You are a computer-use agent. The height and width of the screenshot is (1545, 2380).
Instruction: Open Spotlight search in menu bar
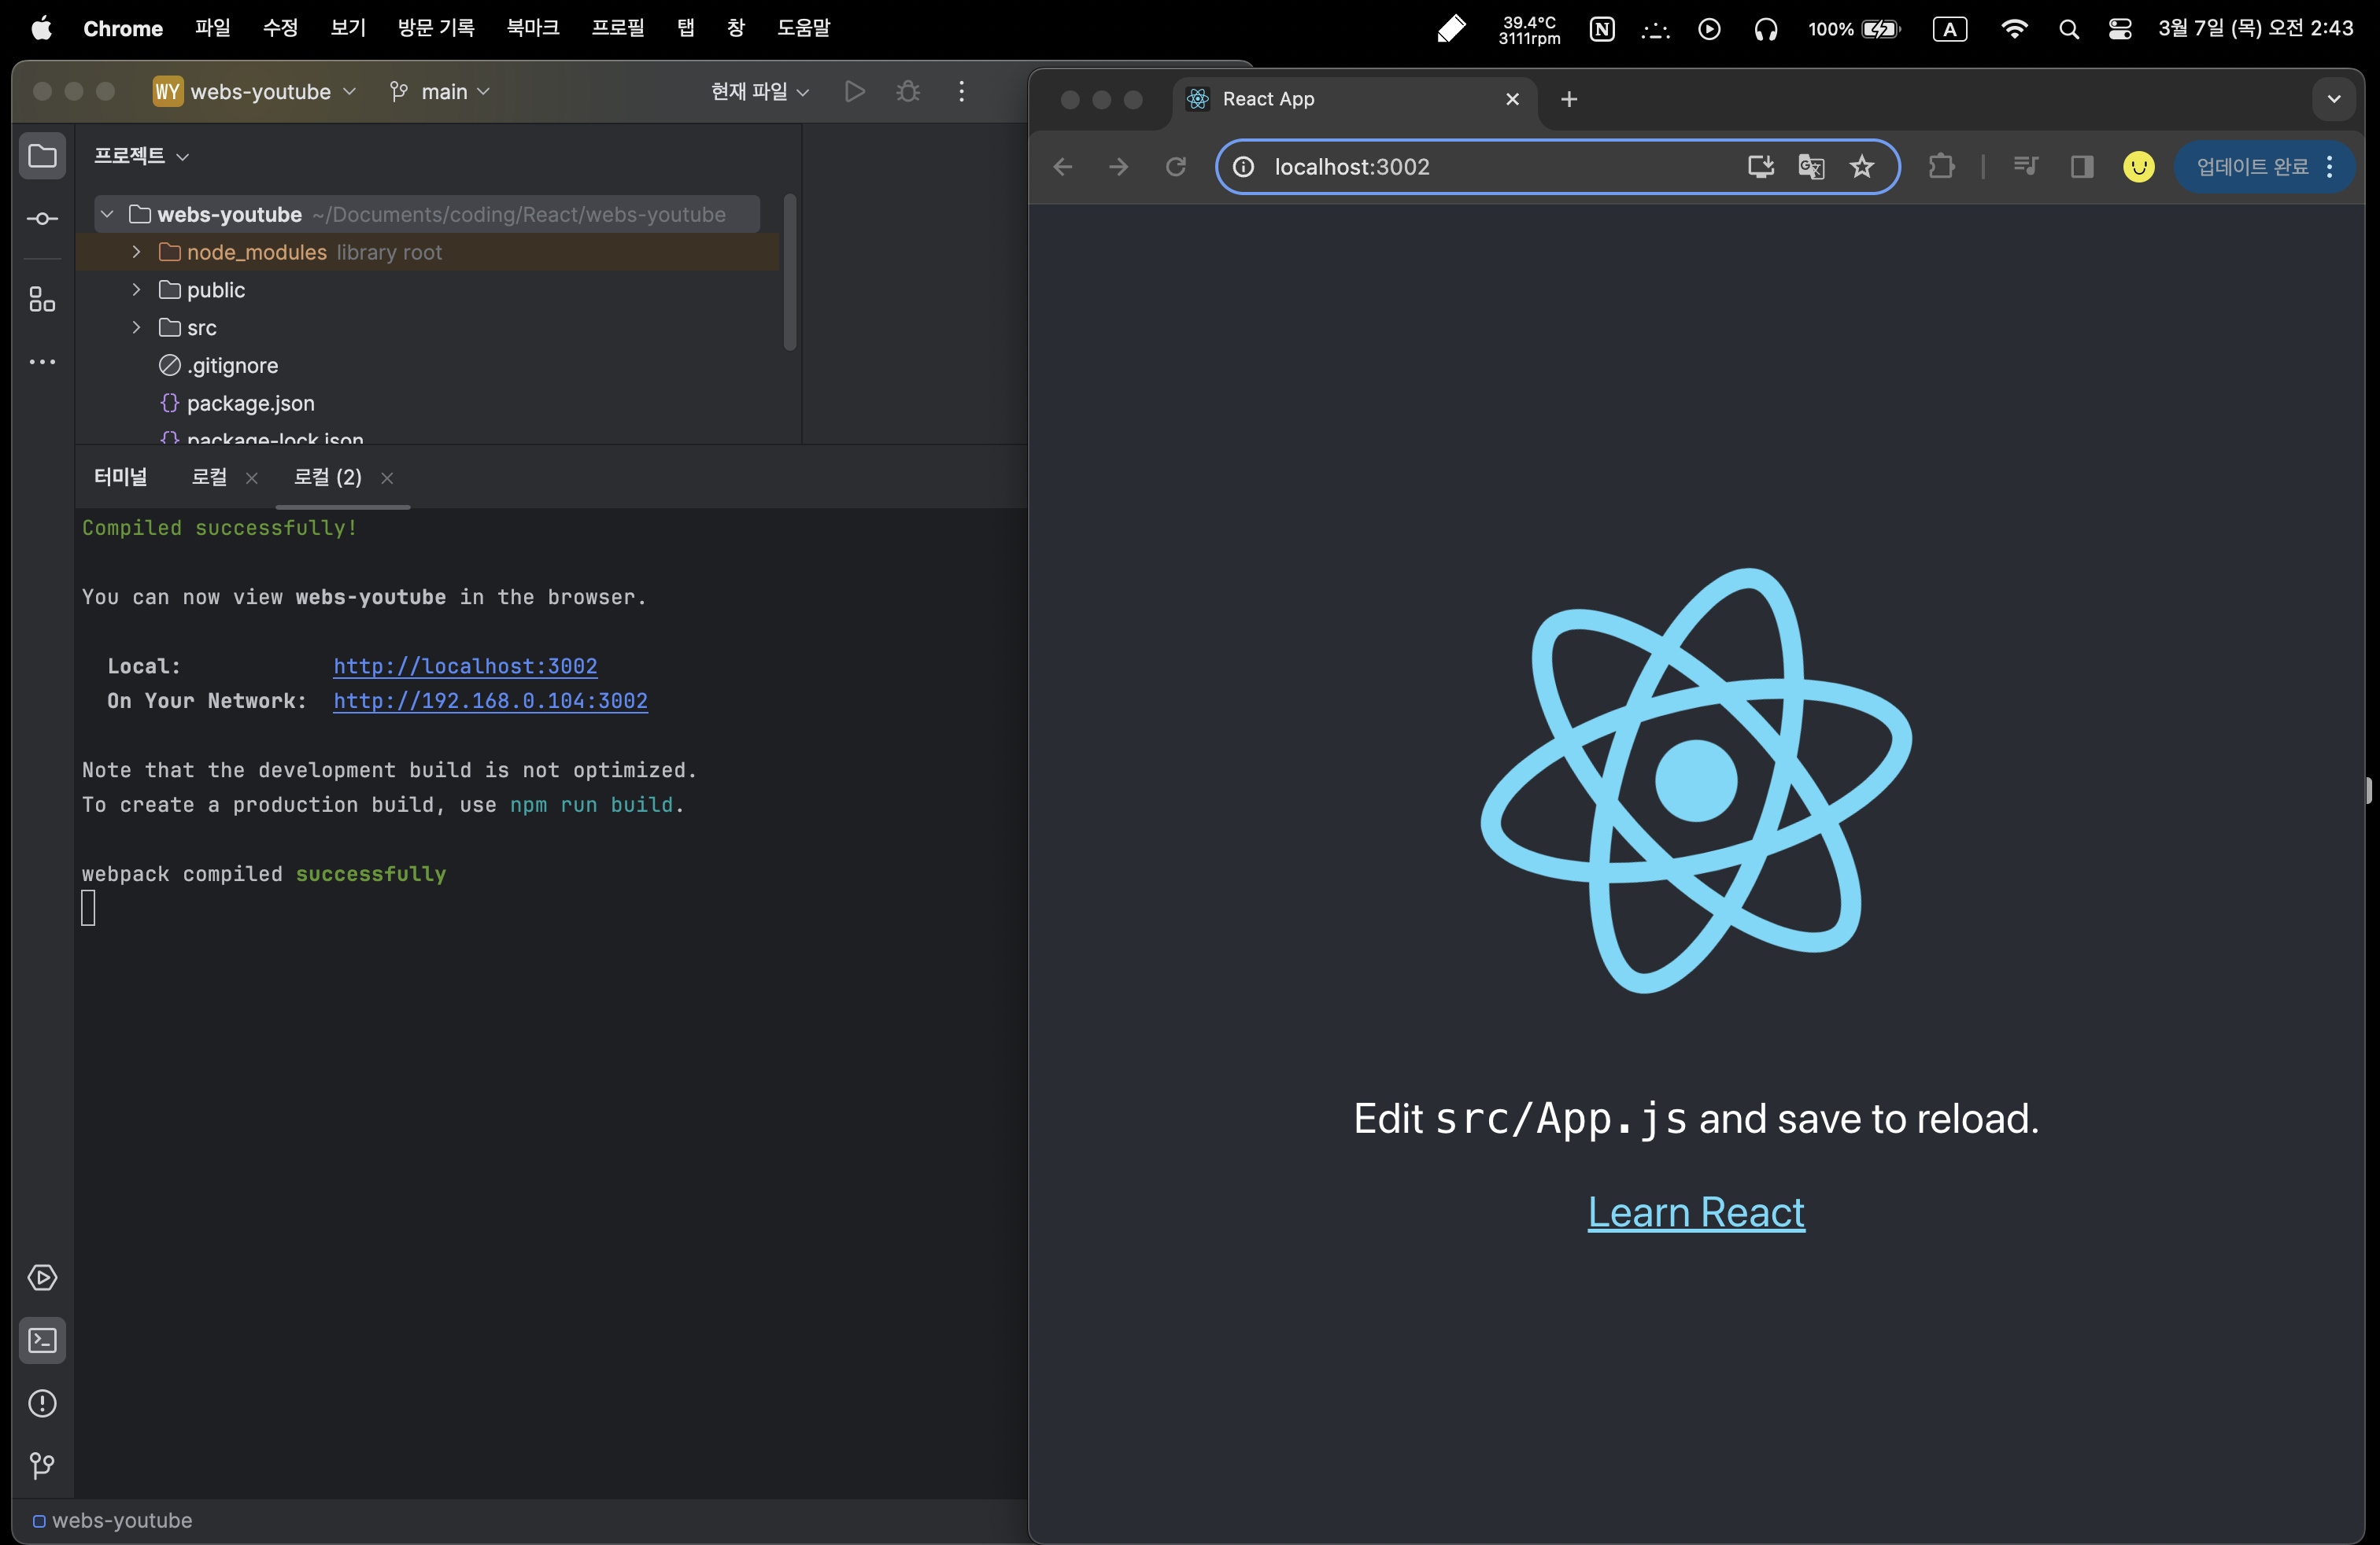click(x=2069, y=29)
